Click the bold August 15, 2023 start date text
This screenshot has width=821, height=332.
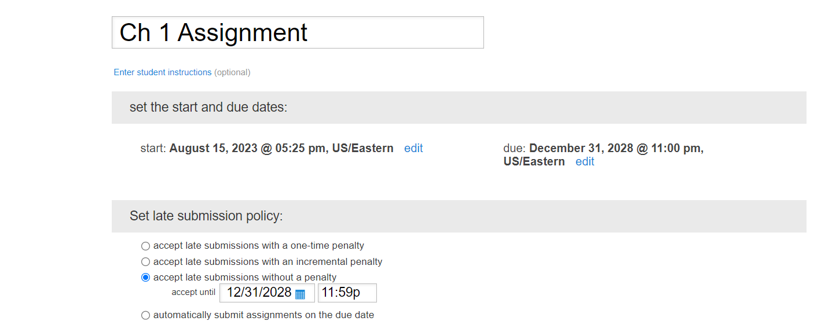click(281, 148)
